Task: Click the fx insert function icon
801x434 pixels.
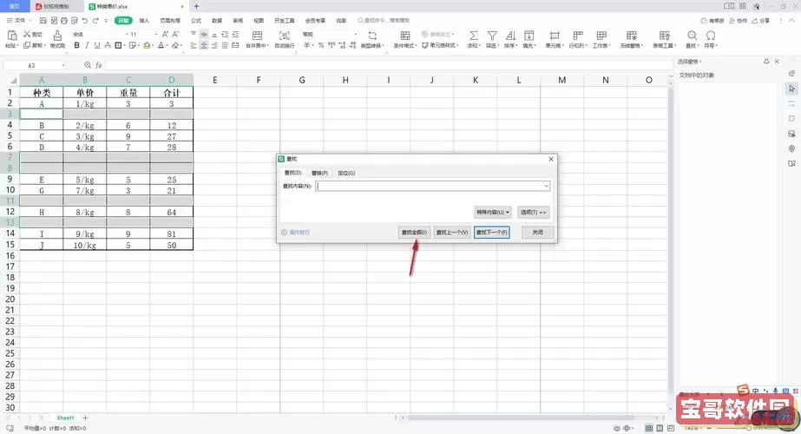Action: [x=99, y=65]
